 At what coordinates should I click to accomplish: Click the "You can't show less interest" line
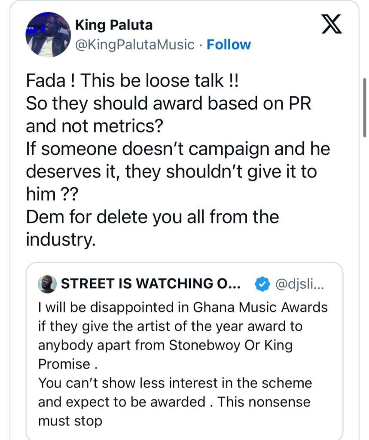coord(175,383)
